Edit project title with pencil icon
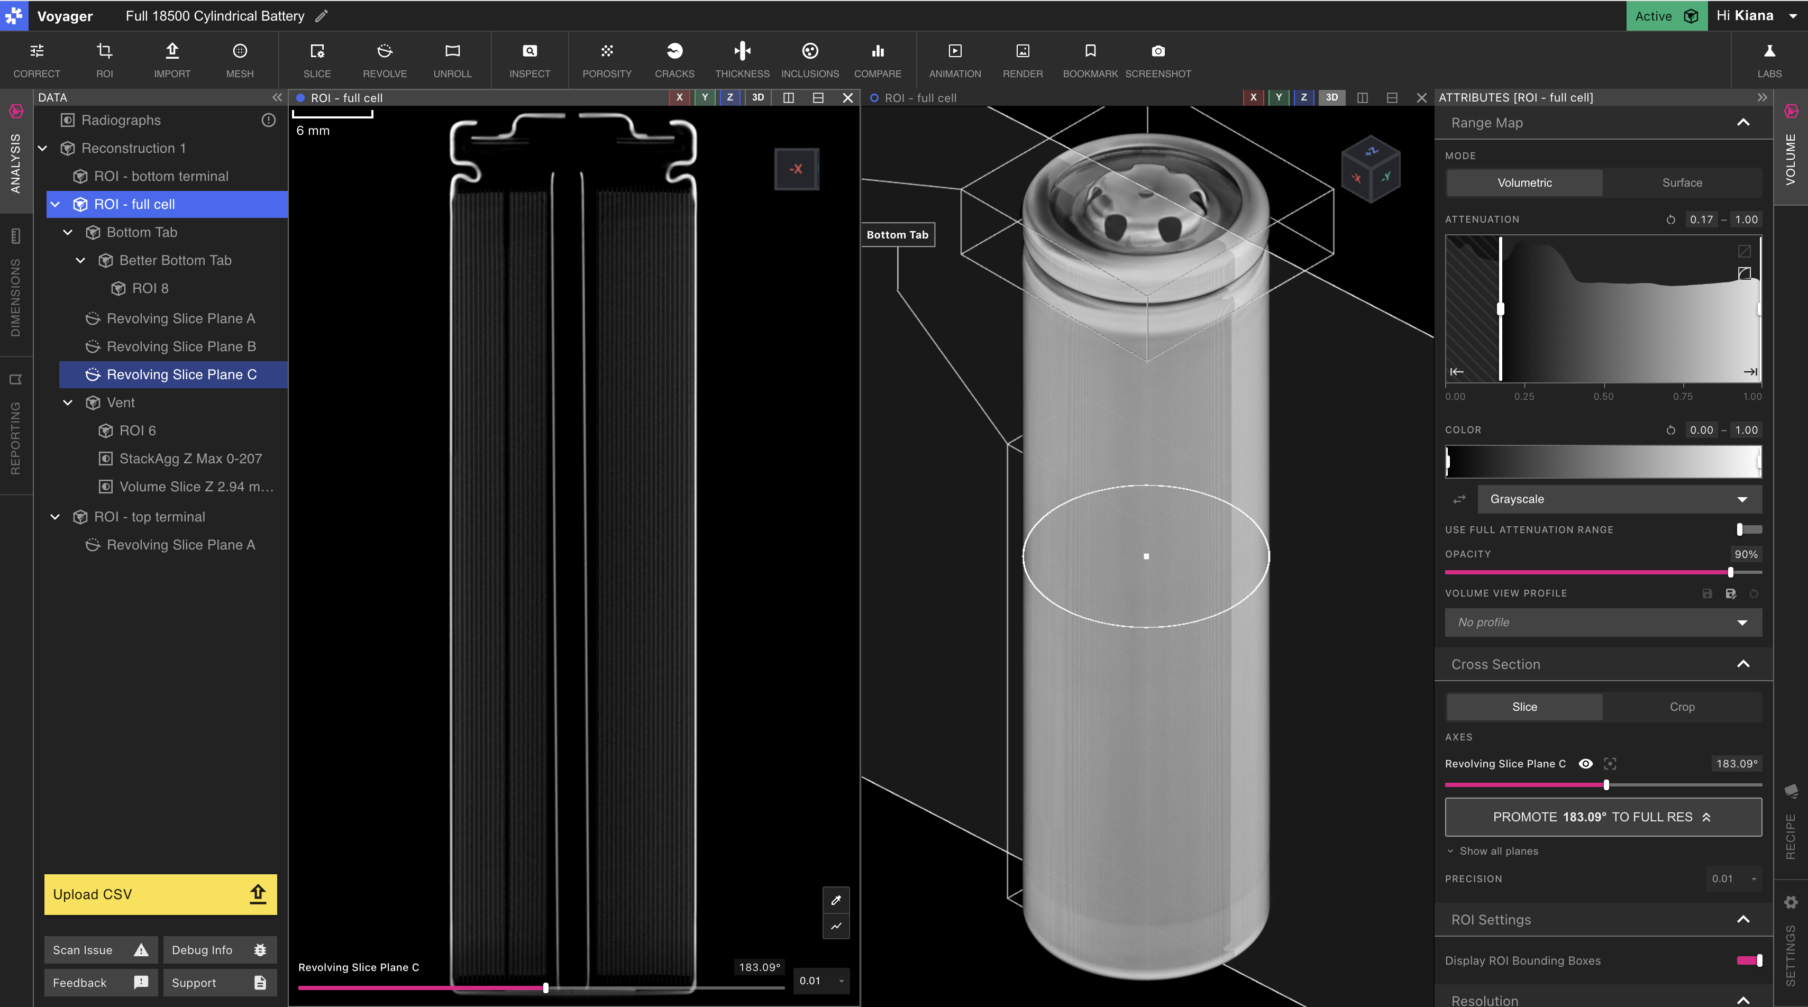The image size is (1808, 1007). (322, 15)
